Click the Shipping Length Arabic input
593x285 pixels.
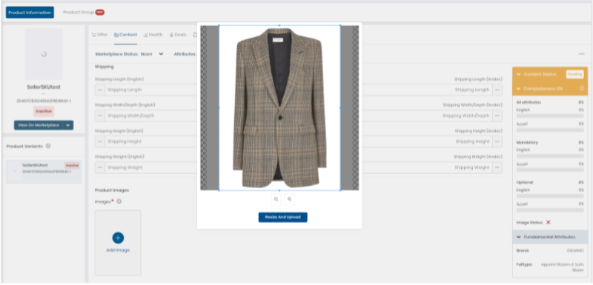(x=428, y=90)
